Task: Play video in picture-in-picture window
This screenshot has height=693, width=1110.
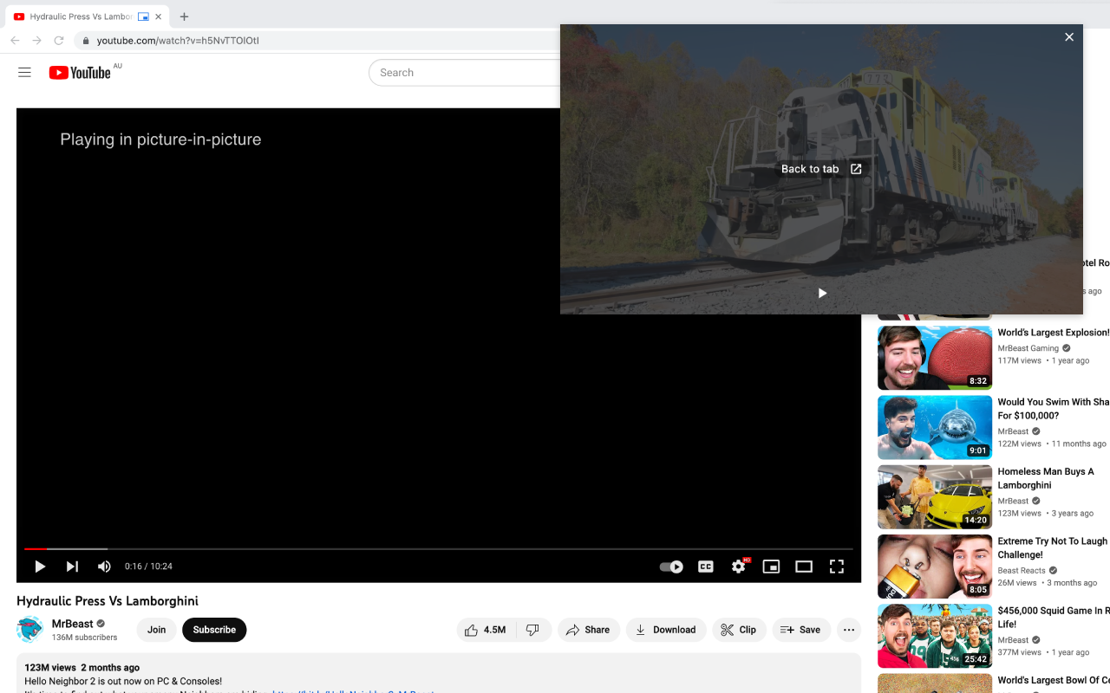Action: pos(822,293)
